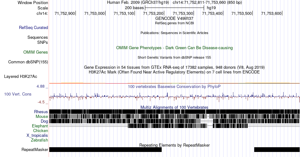Click the Zebrafish alignment row label
Image resolution: width=300 pixels, height=157 pixels.
pyautogui.click(x=39, y=140)
